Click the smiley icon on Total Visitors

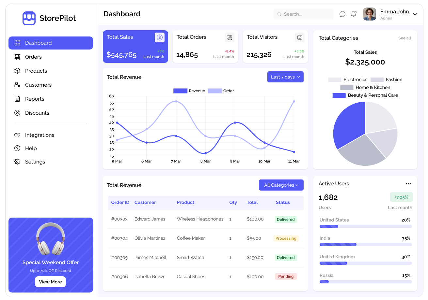point(300,37)
